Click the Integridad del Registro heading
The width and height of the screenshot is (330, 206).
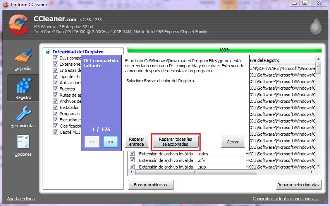pos(78,52)
